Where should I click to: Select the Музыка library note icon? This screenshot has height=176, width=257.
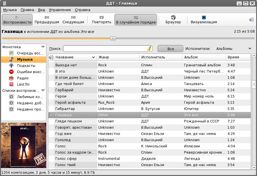(11, 59)
